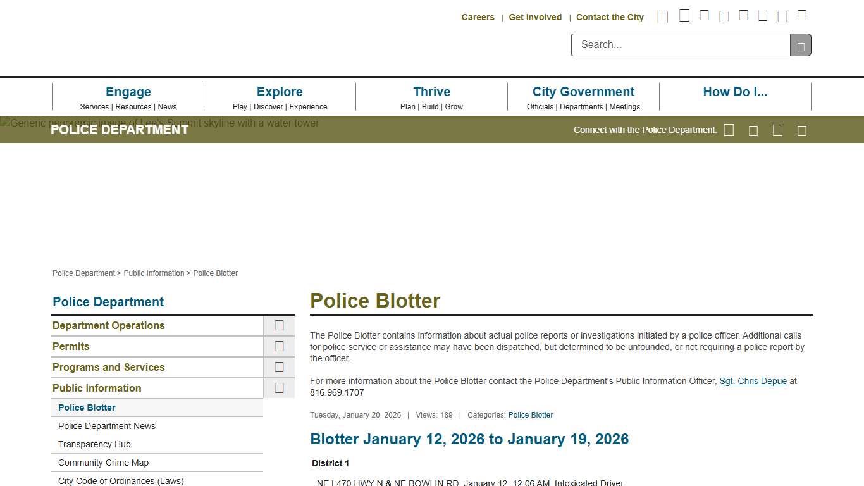Click the last connect icon in the police banner

[x=801, y=130]
